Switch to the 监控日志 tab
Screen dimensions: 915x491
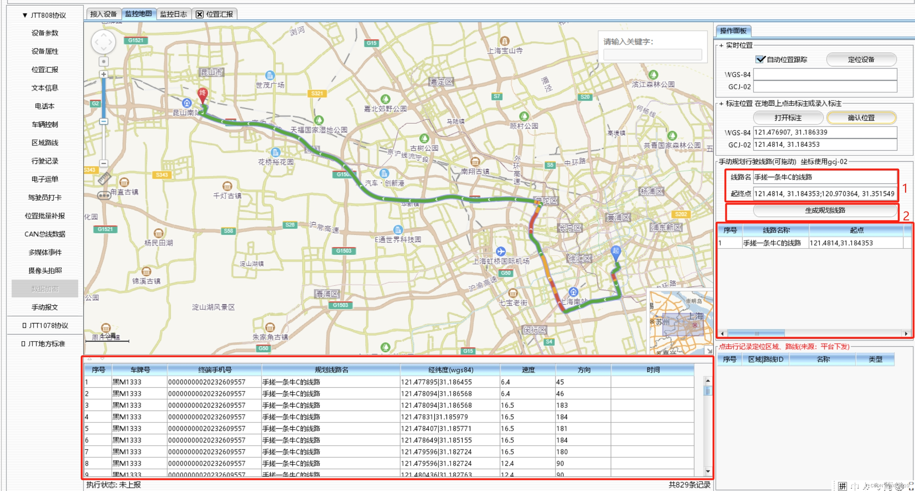[x=173, y=14]
